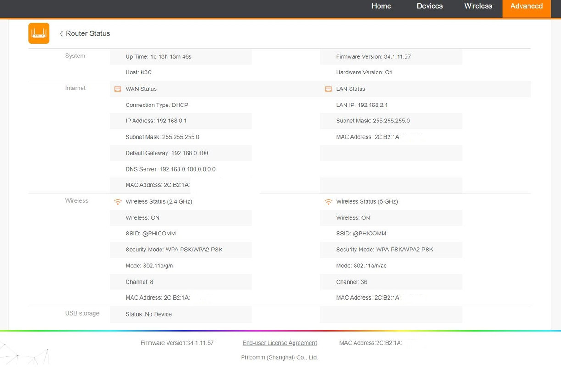This screenshot has height=367, width=561.
Task: Click Wireless Status (2.4 GHz) heading
Action: (x=159, y=201)
